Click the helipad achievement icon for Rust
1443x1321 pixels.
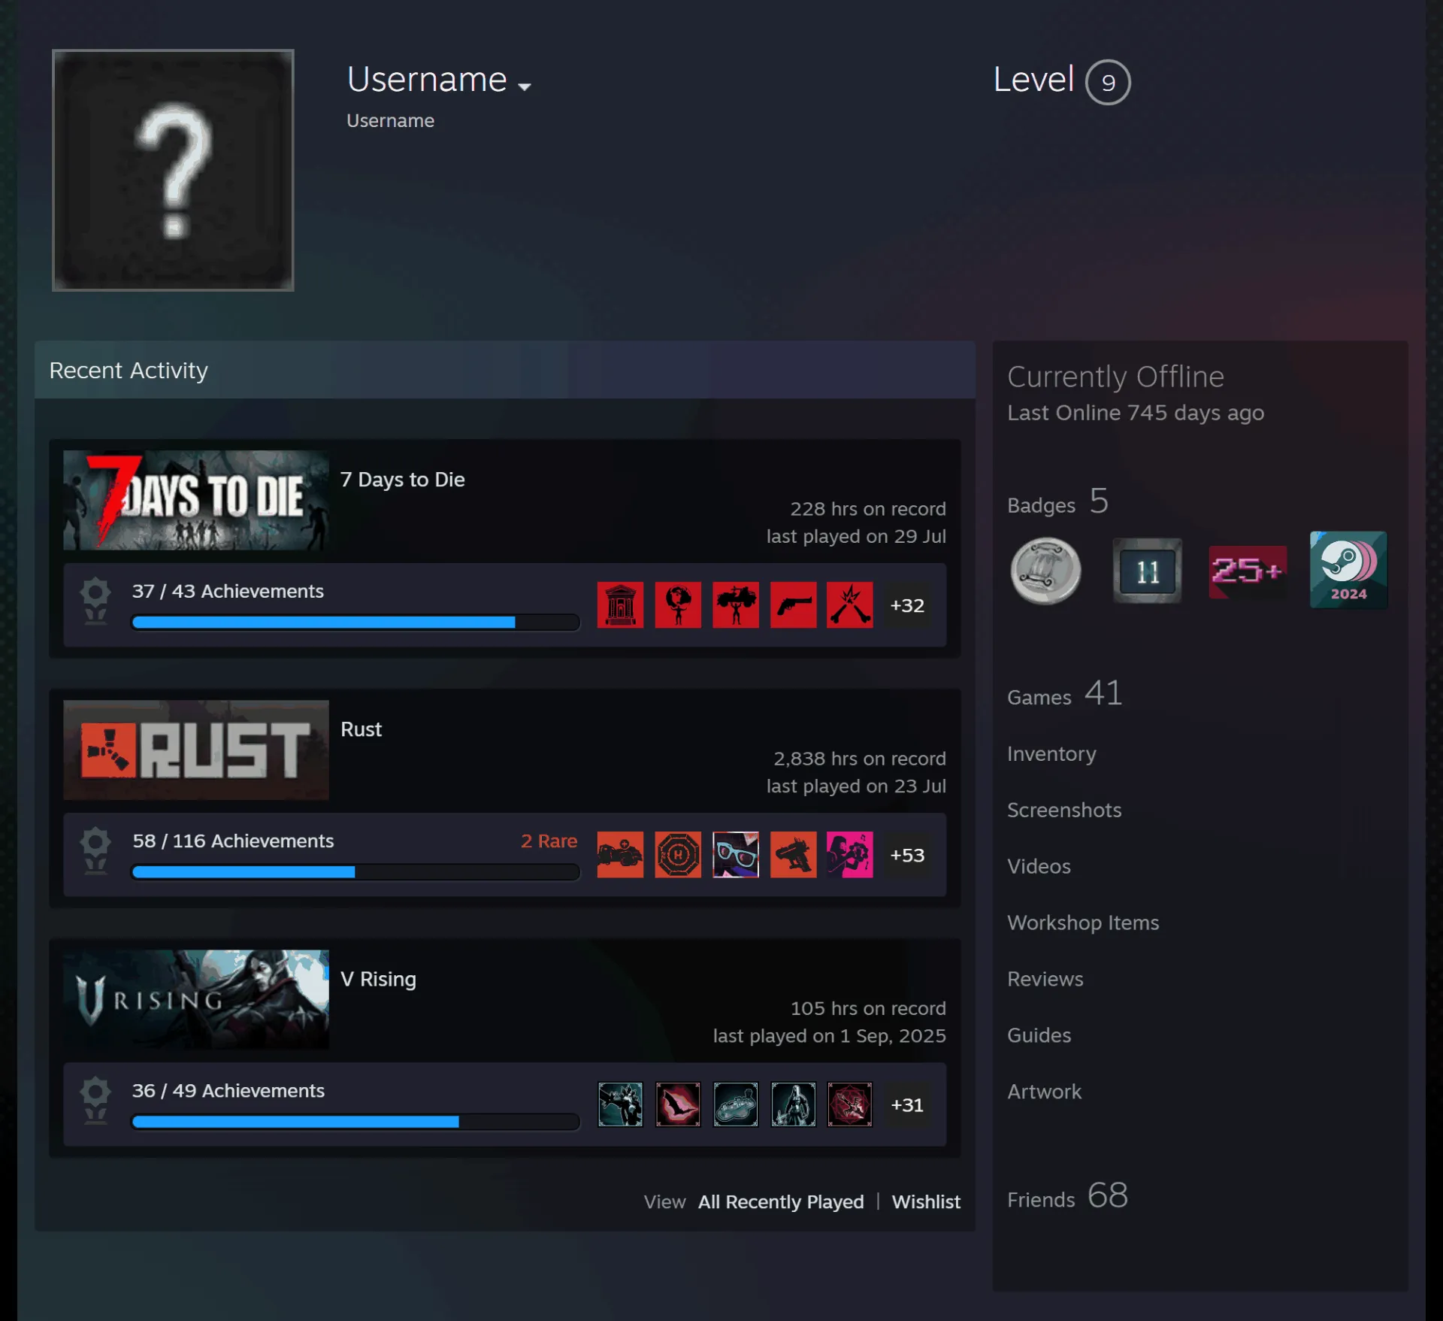(678, 854)
